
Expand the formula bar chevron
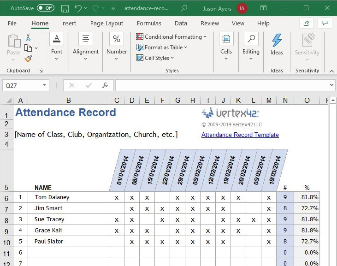tap(331, 85)
